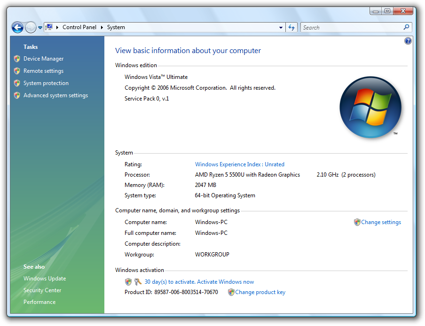Screen dimensions: 425x326
Task: Click the 2047 MB memory value
Action: coord(205,185)
